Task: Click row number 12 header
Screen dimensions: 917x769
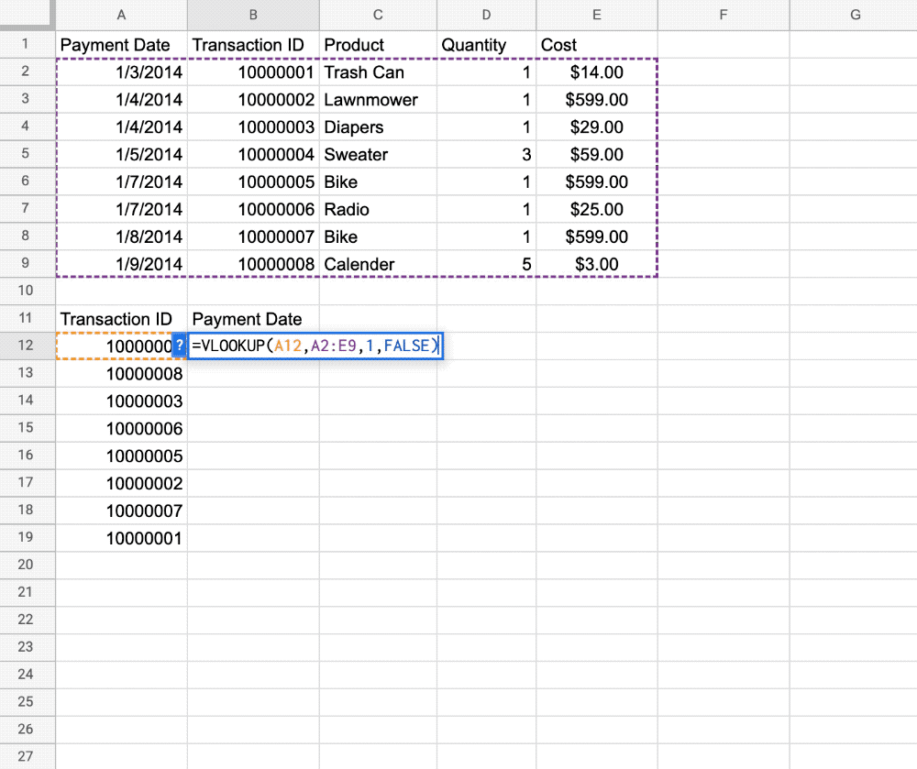Action: pos(28,346)
